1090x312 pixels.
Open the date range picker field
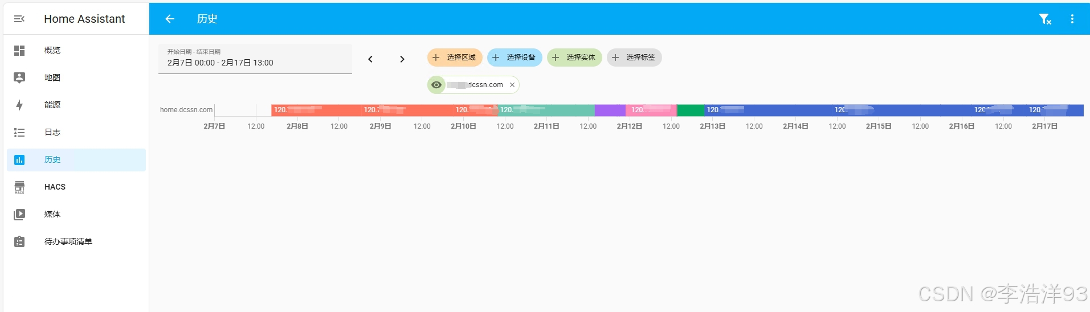click(255, 59)
